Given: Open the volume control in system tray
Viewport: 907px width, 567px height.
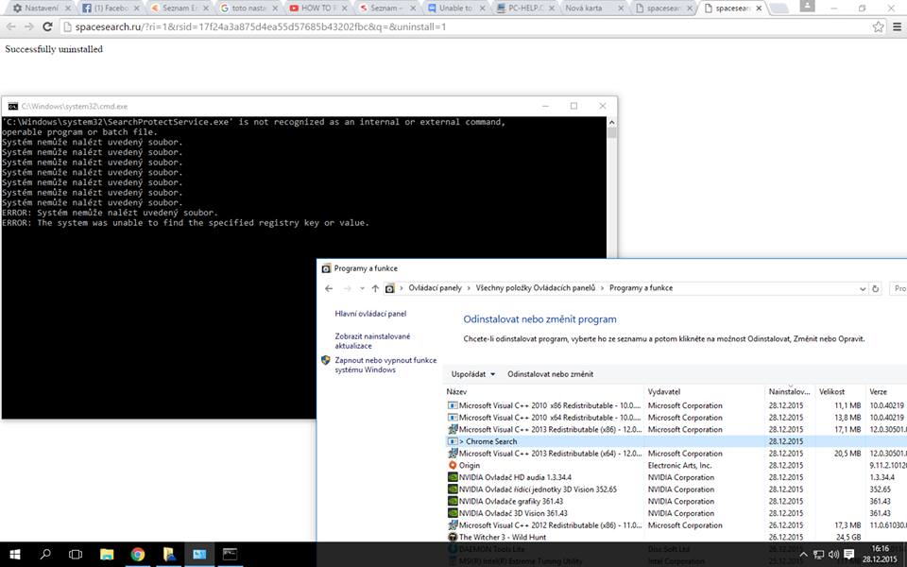Looking at the screenshot, I should point(833,555).
